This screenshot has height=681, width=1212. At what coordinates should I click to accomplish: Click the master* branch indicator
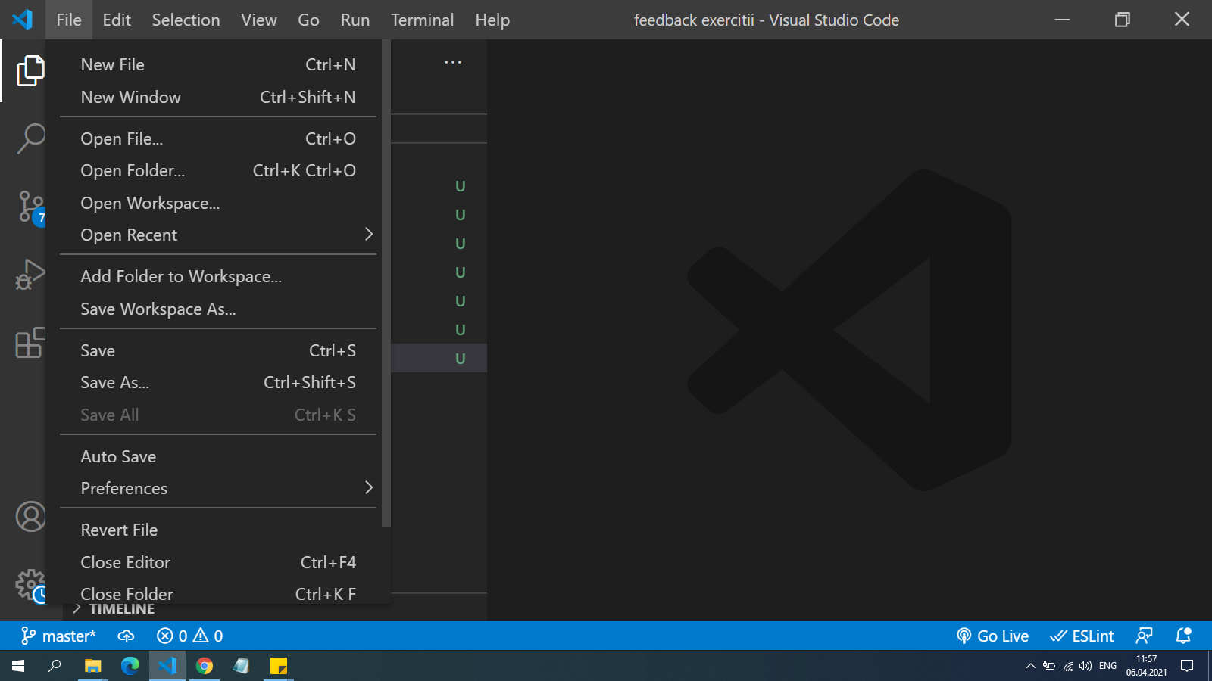[58, 636]
